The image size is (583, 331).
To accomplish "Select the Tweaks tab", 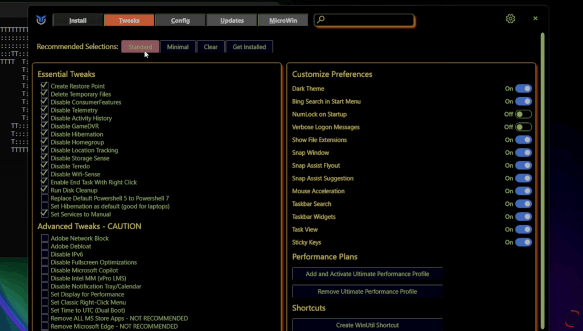I will coord(129,20).
